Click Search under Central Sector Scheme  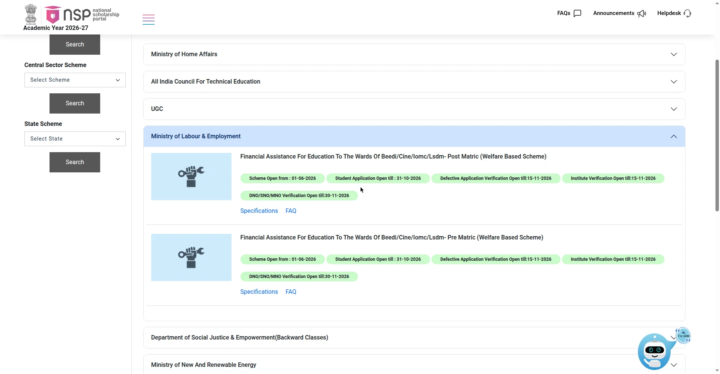(75, 103)
